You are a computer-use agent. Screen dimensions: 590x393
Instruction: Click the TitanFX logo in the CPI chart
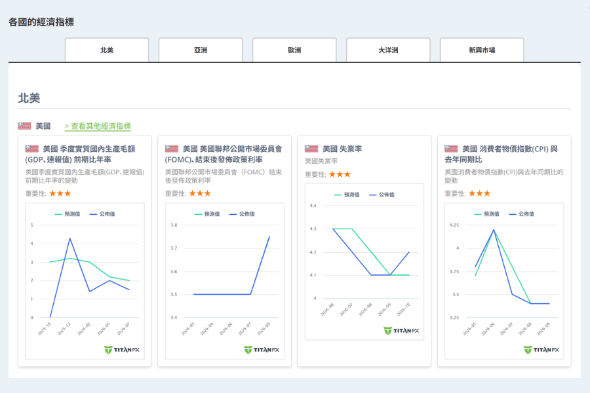coord(541,350)
